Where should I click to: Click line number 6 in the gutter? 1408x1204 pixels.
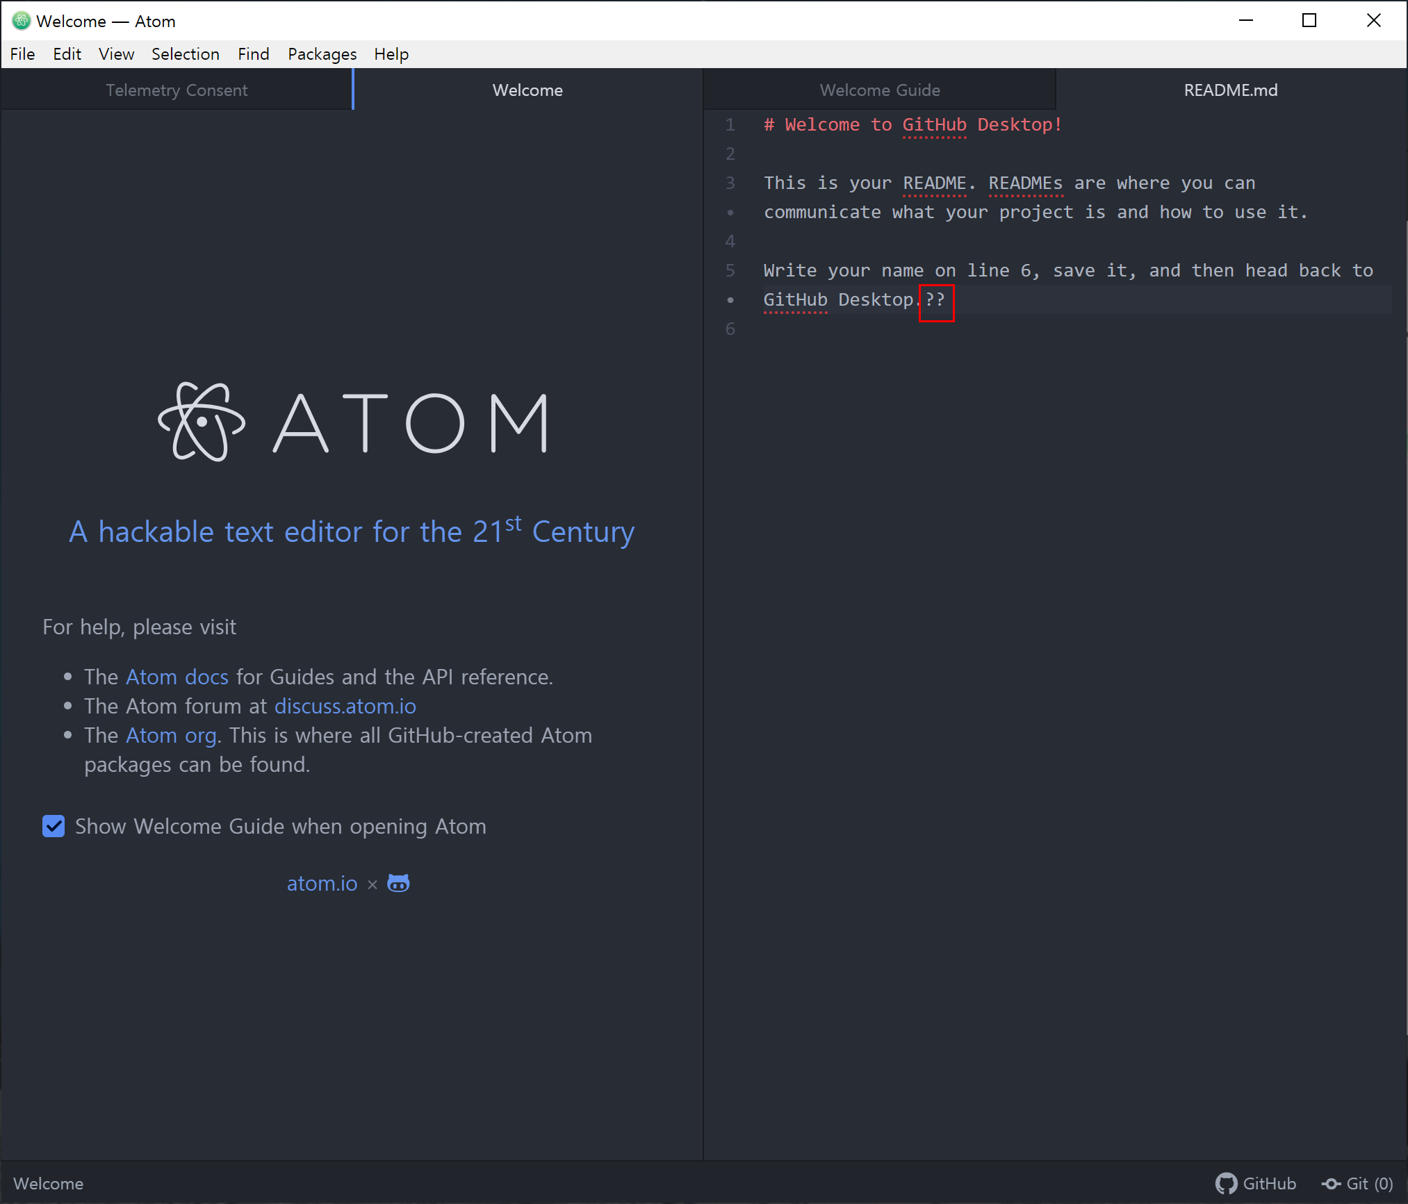(x=730, y=329)
